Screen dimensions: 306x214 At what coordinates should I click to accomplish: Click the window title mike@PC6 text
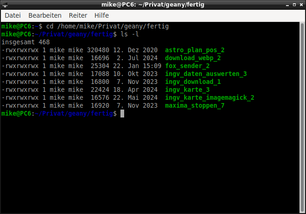click(153, 5)
